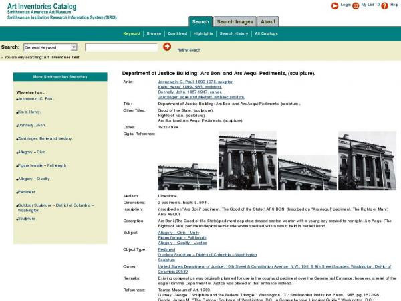Click sidebar Sculpture entry

pos(26,219)
